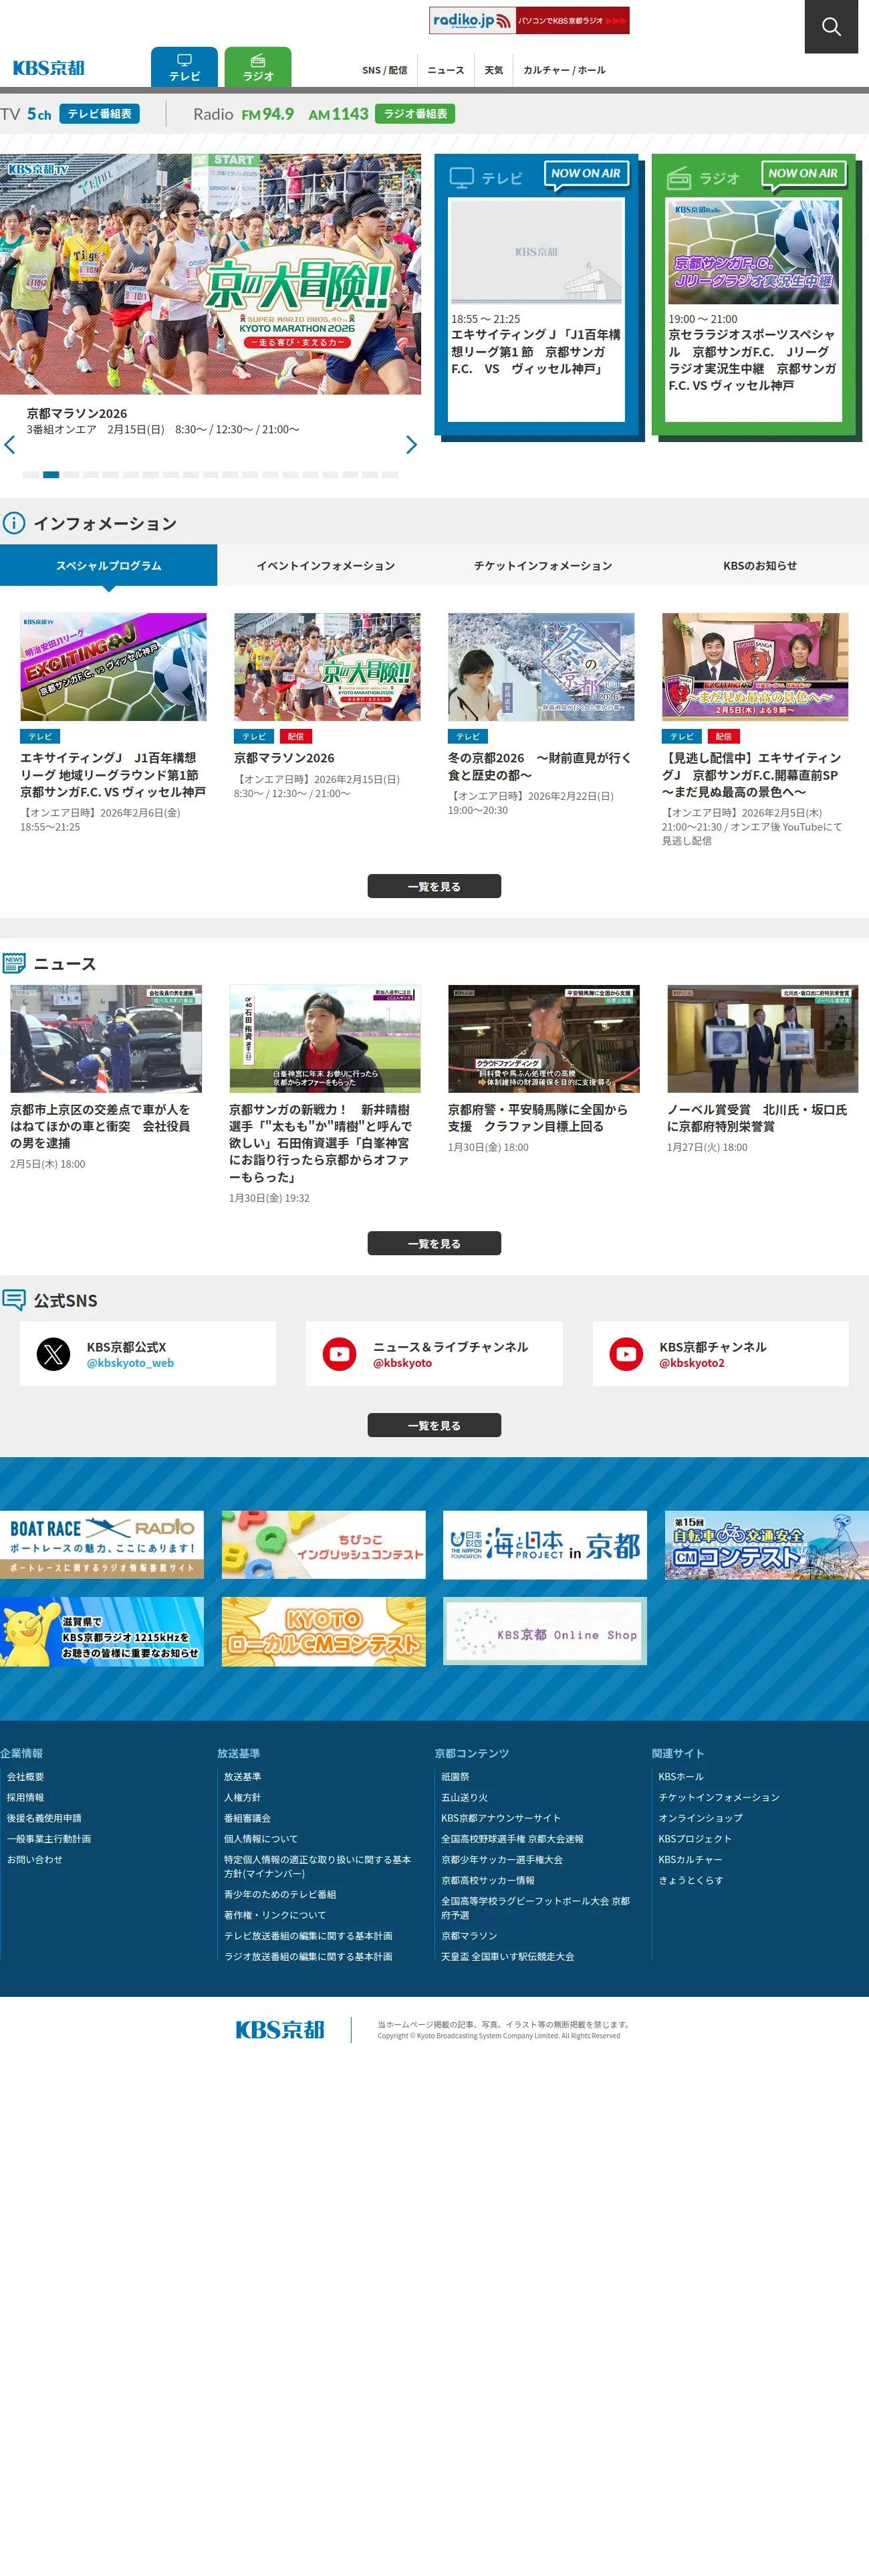869x2576 pixels.
Task: Open the 海と日本 PROJECT in 京都 banner
Action: point(545,1545)
